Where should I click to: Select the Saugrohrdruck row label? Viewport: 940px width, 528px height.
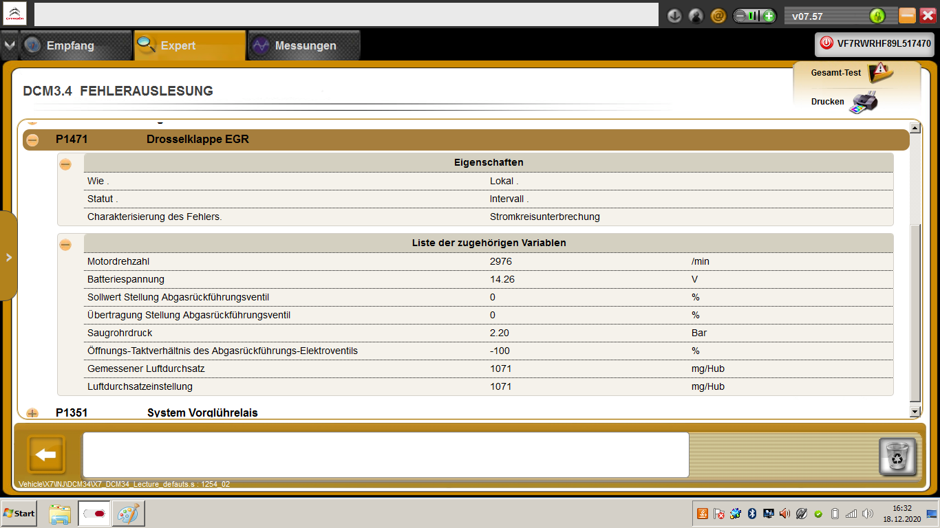tap(120, 333)
